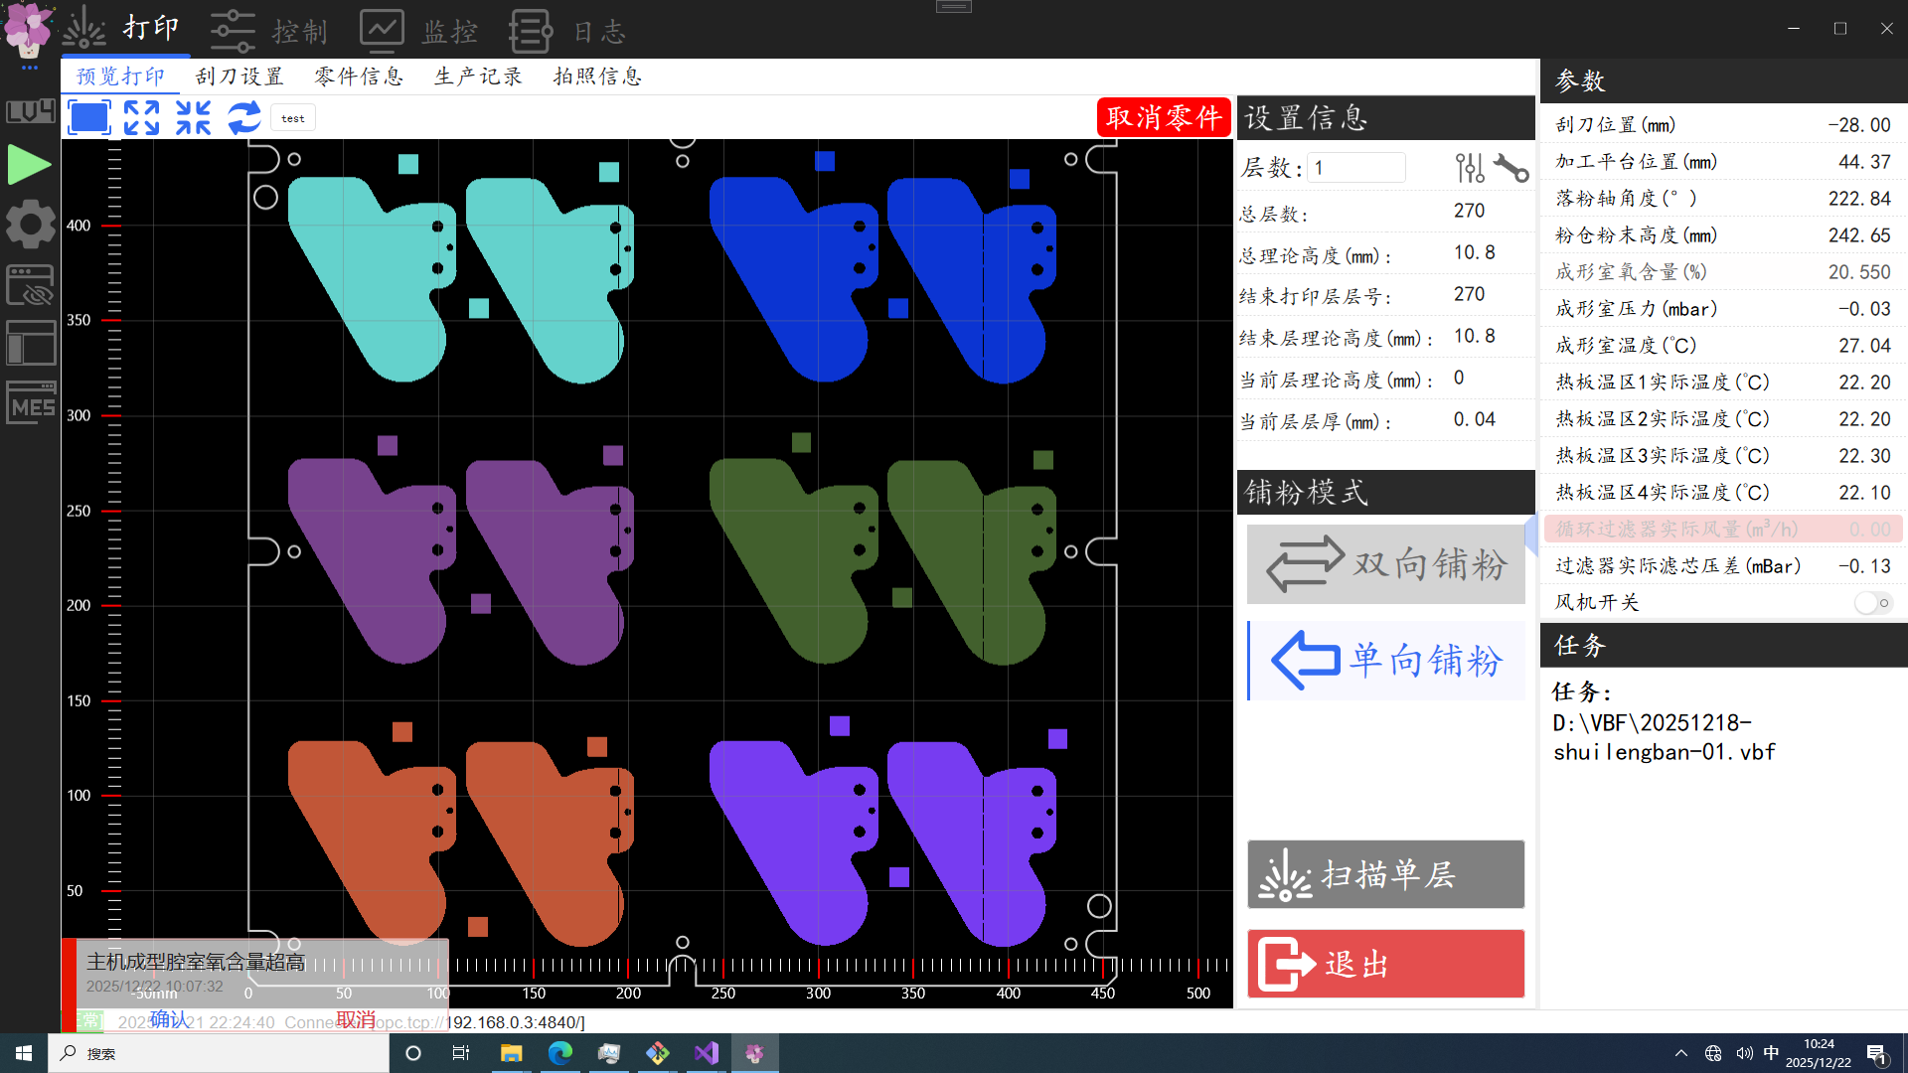
Task: Show hidden system tray icons
Action: click(1681, 1053)
